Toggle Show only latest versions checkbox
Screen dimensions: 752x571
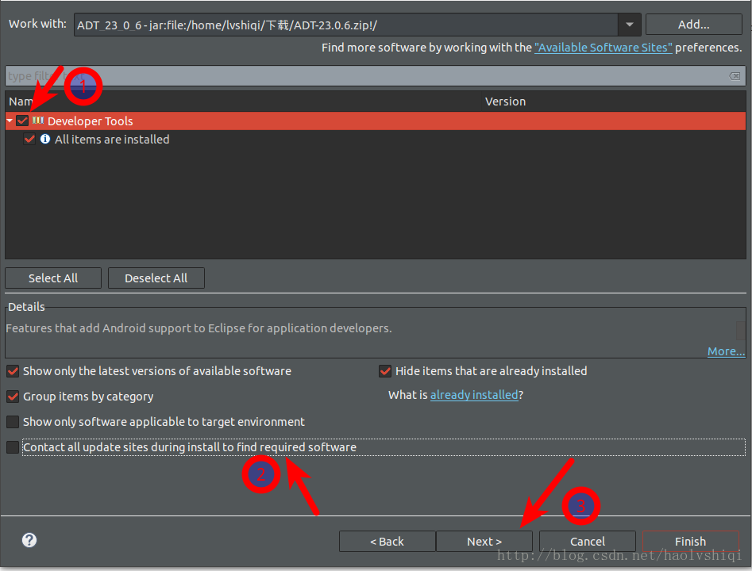pyautogui.click(x=13, y=371)
